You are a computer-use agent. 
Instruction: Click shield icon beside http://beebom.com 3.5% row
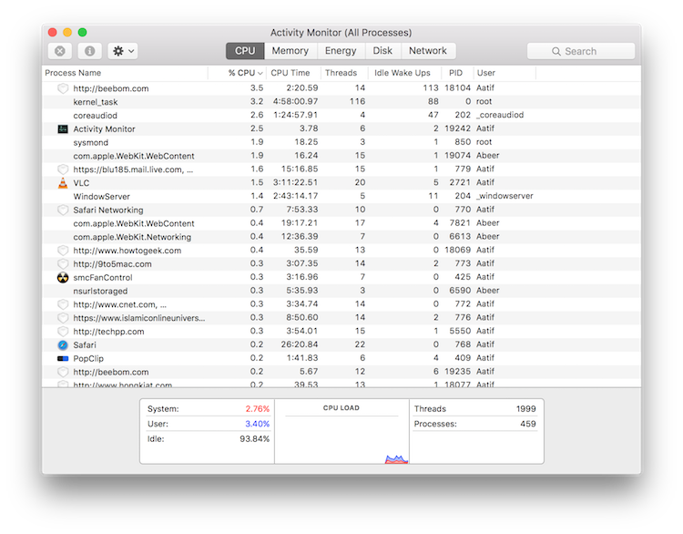(63, 88)
